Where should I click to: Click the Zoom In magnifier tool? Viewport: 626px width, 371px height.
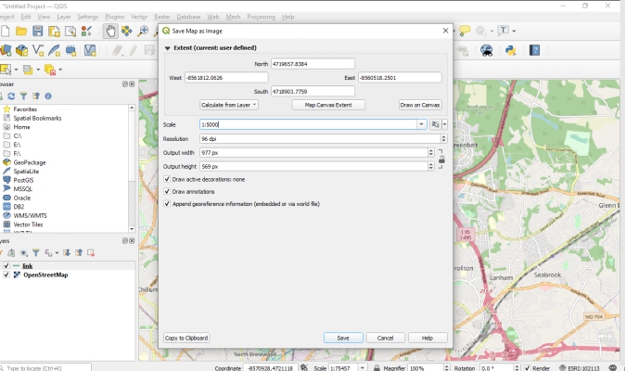(144, 32)
